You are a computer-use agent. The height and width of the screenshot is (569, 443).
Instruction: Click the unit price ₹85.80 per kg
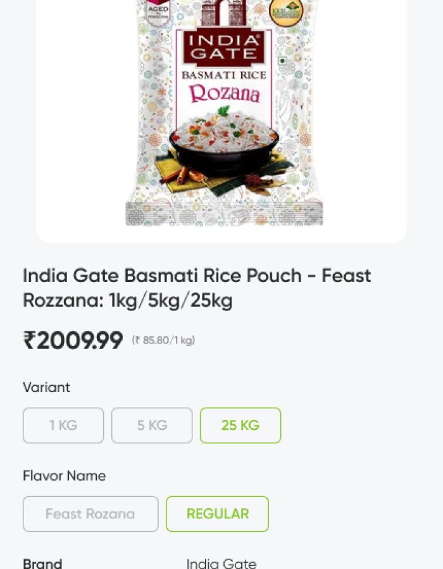[163, 340]
